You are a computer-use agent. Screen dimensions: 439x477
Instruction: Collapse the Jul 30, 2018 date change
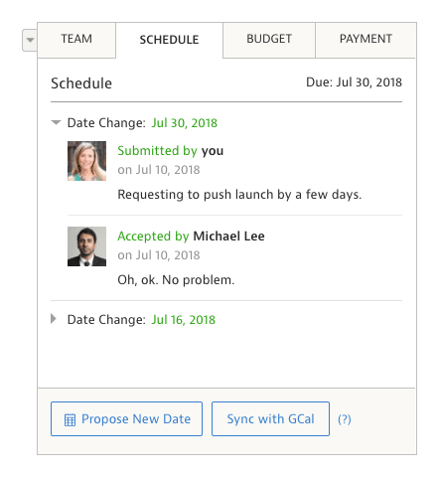pyautogui.click(x=56, y=122)
